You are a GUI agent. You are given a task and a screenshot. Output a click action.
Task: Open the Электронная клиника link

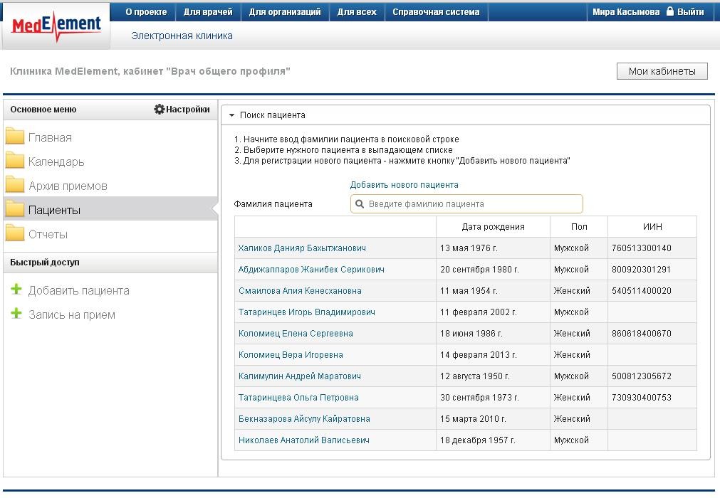coord(182,36)
